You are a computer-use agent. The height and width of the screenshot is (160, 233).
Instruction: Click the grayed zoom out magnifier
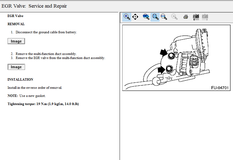click(174, 17)
